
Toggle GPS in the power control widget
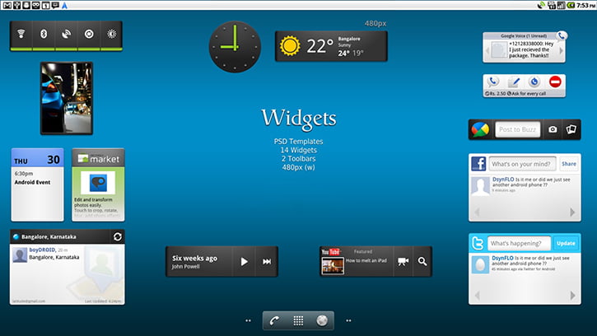point(67,36)
